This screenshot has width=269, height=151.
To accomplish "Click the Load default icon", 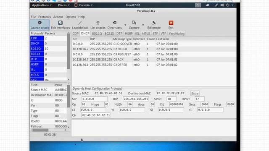I will (x=80, y=23).
